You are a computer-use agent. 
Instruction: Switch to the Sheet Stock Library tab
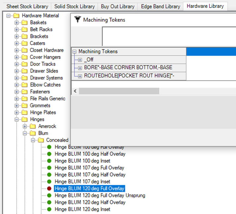tap(27, 6)
